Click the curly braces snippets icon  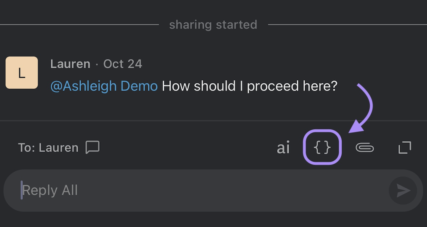click(x=322, y=147)
